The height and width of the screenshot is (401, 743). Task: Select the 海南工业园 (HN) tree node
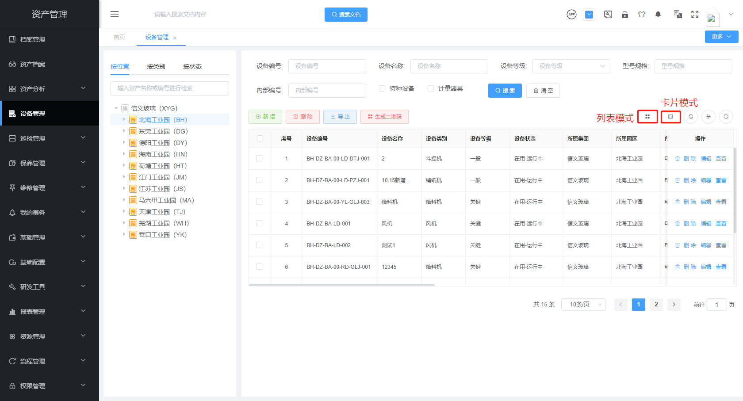(x=163, y=154)
